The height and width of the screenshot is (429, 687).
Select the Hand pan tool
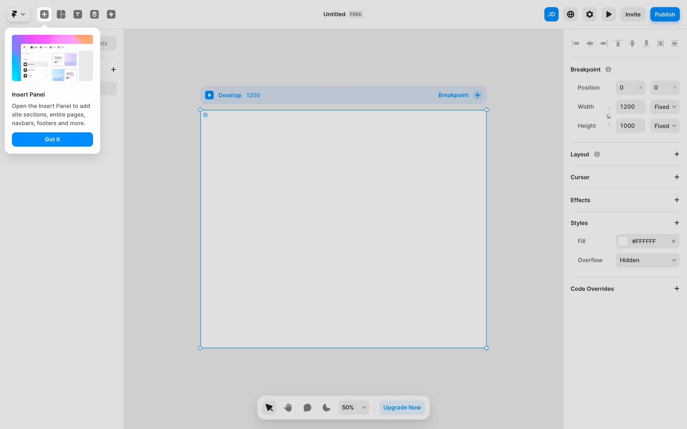coord(288,408)
